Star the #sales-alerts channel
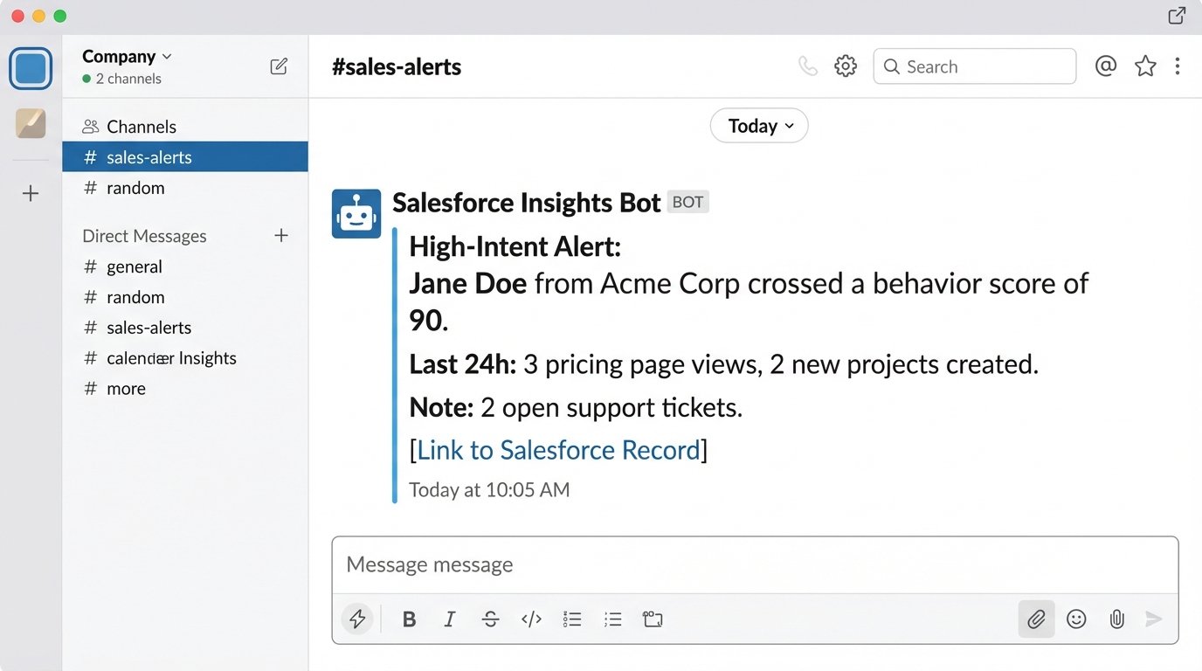1202x671 pixels. (1145, 66)
